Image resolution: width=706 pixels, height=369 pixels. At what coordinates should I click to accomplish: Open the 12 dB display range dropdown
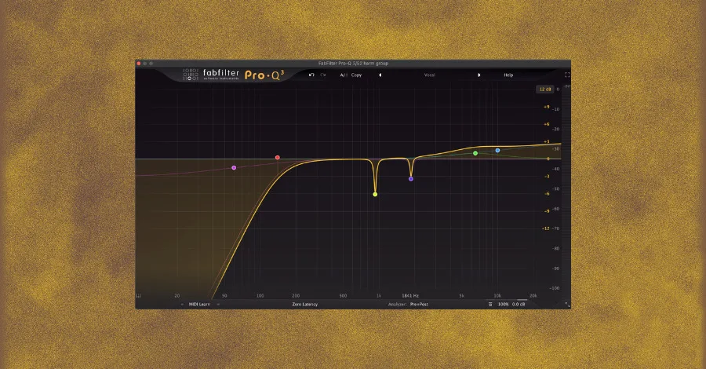click(x=545, y=90)
